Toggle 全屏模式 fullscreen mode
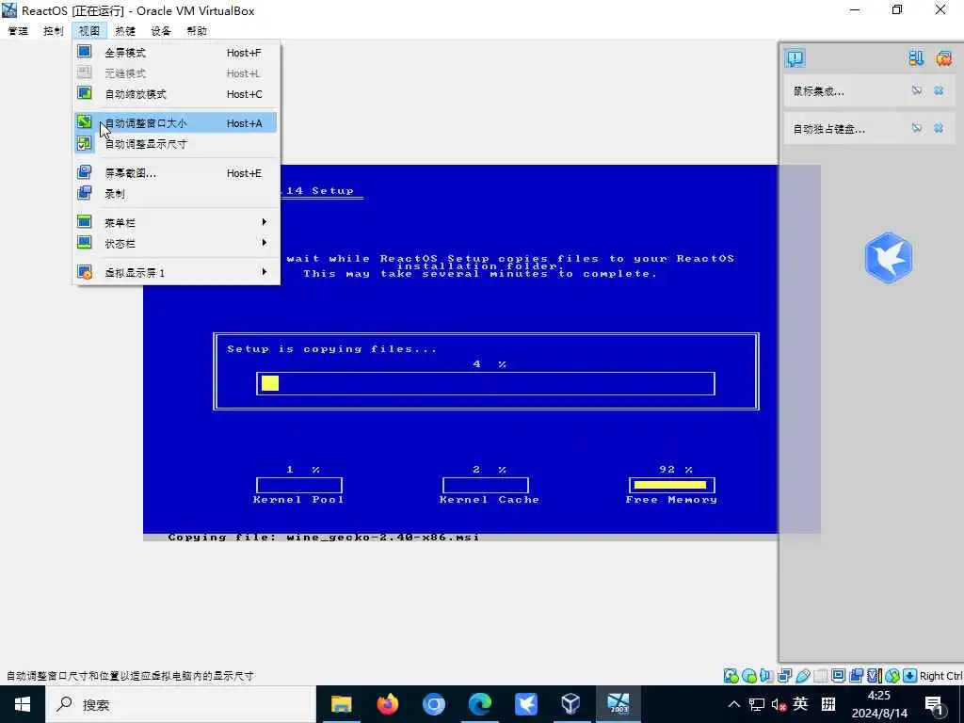 pos(176,53)
